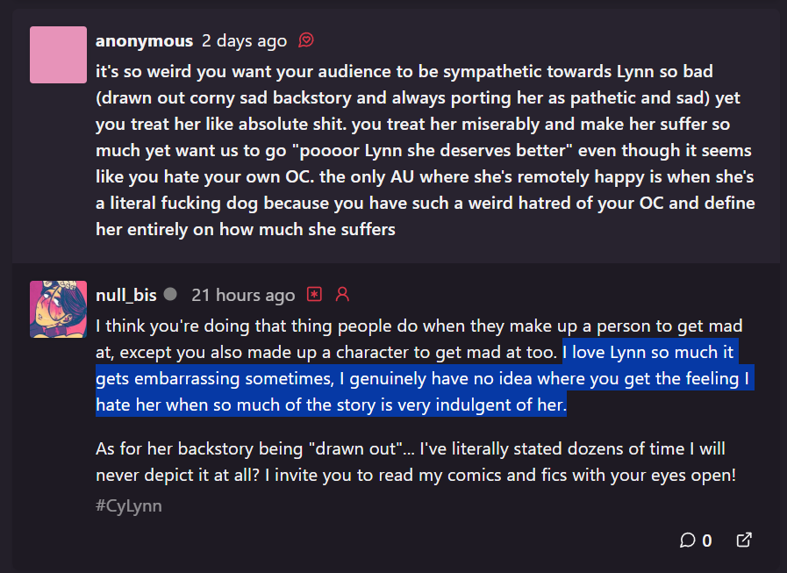Click the line her entirely on how much she suffers

[246, 230]
